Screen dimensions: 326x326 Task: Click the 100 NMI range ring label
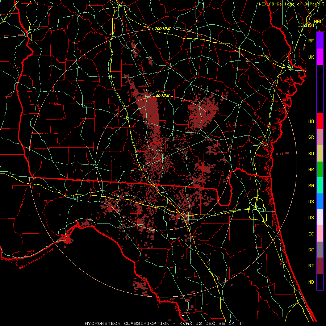pos(163,29)
